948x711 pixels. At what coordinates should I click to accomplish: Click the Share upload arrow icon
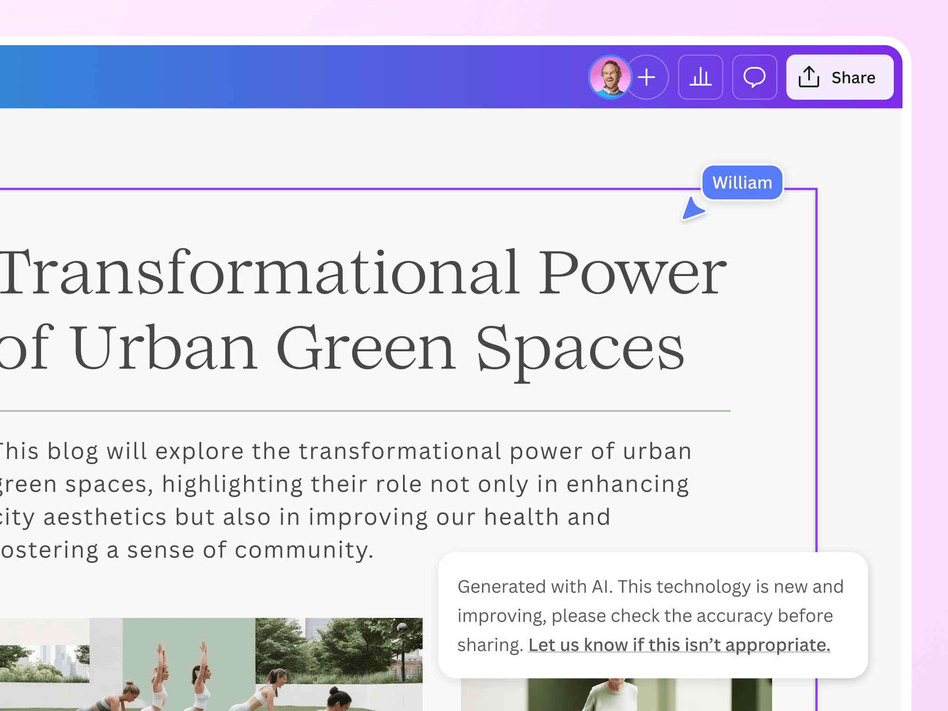[809, 78]
